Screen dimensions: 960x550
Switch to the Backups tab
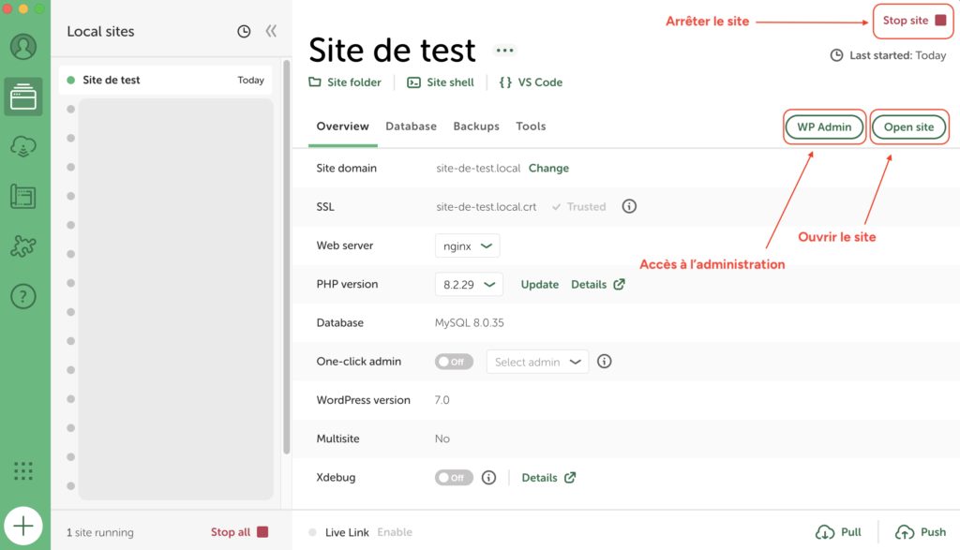[476, 126]
